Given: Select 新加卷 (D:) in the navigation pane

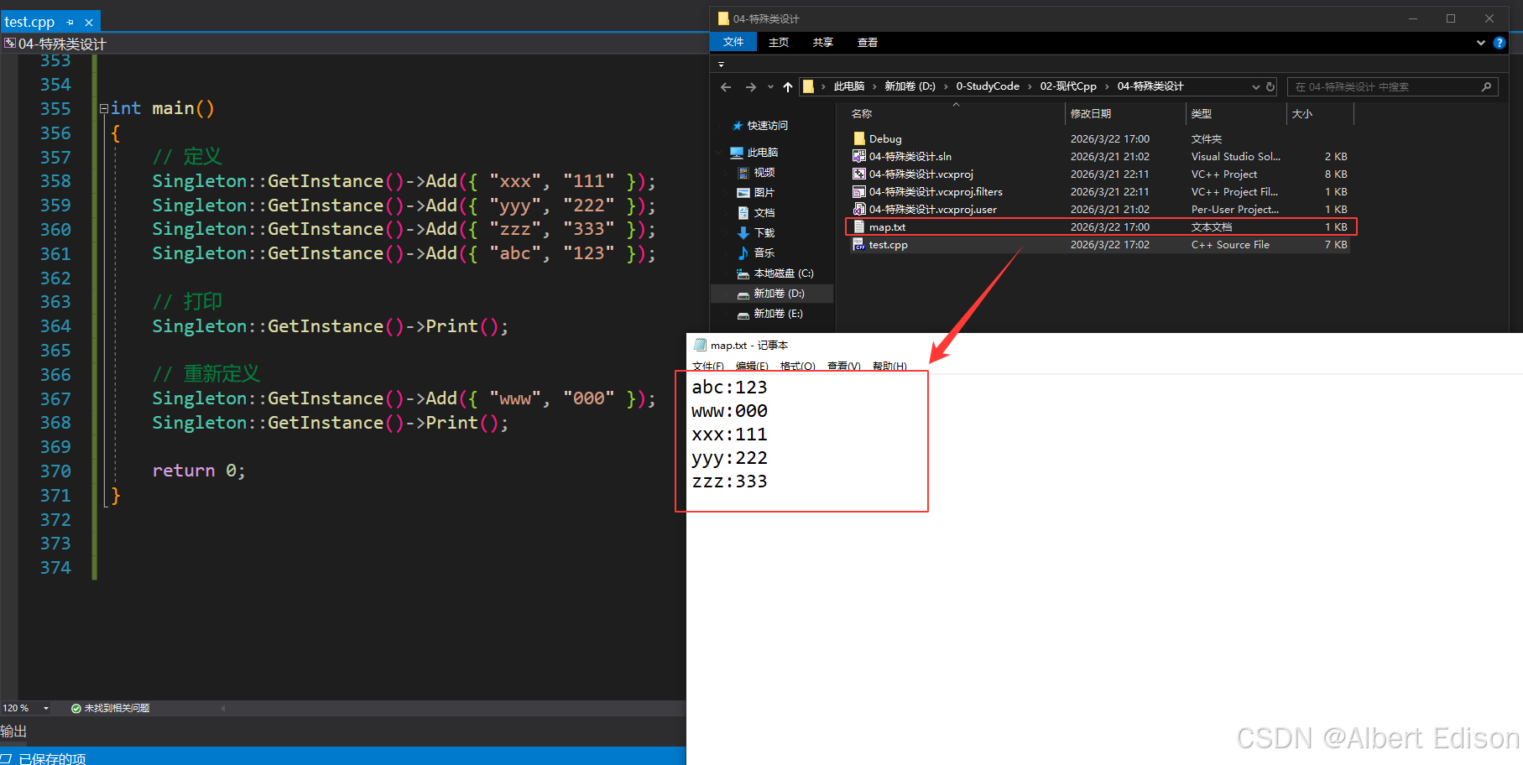Looking at the screenshot, I should (x=771, y=294).
